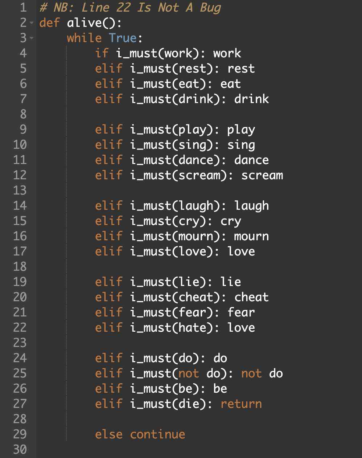Click line number 1 in the gutter
362x458 pixels.
click(23, 8)
